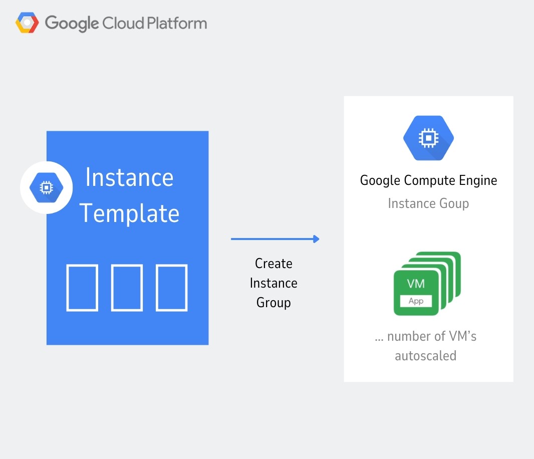Screen dimensions: 534x459
Task: Click the Google Cloud Platform hexagon logo
Action: pos(26,22)
